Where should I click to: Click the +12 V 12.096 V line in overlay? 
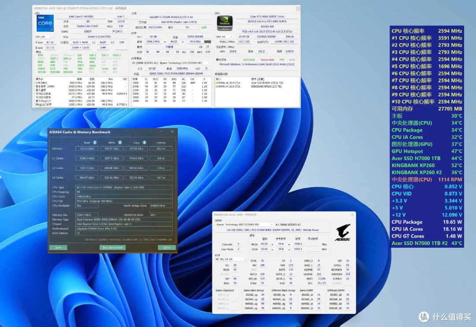point(427,215)
